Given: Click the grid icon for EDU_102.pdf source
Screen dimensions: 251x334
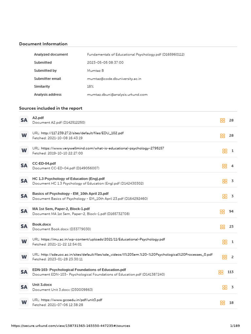Looking at the screenshot, I should tap(222, 136).
